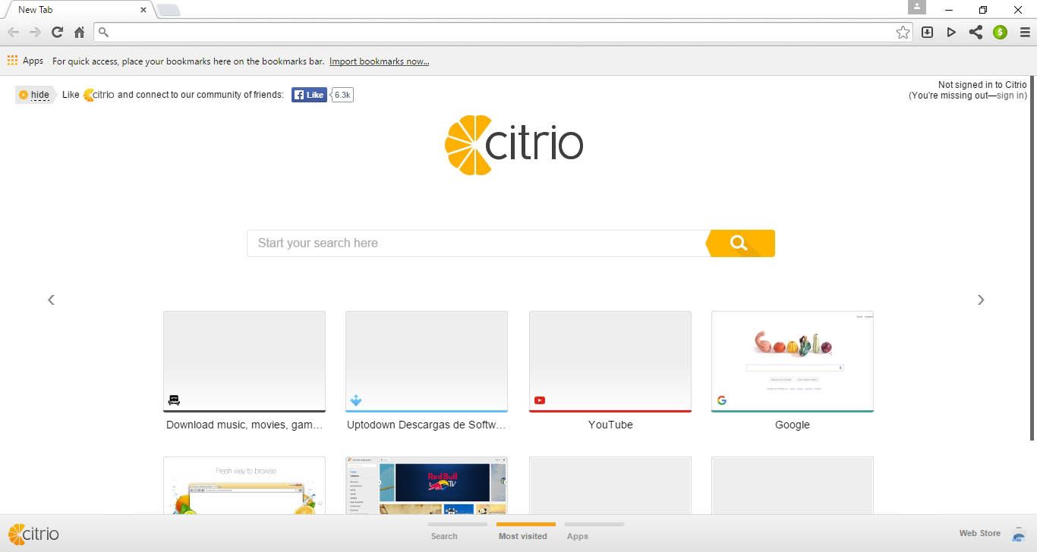Image resolution: width=1037 pixels, height=552 pixels.
Task: Close the New Tab tab
Action: point(143,10)
